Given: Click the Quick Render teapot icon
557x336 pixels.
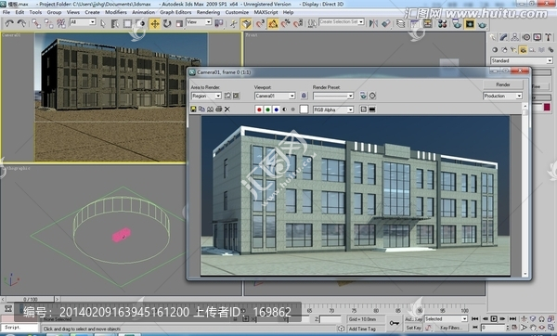Looking at the screenshot, I should pyautogui.click(x=482, y=24).
